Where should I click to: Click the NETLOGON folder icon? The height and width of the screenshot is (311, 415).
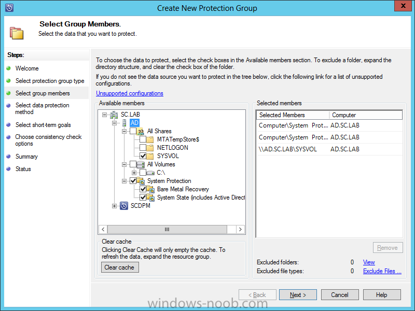[151, 148]
